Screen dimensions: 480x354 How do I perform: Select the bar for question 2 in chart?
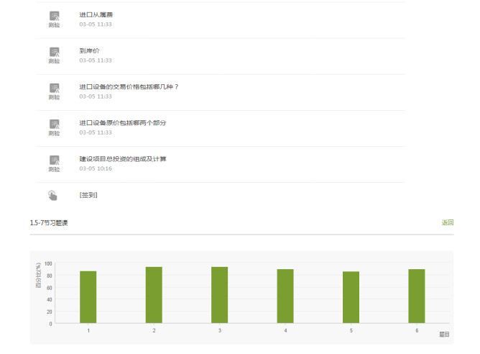point(154,295)
